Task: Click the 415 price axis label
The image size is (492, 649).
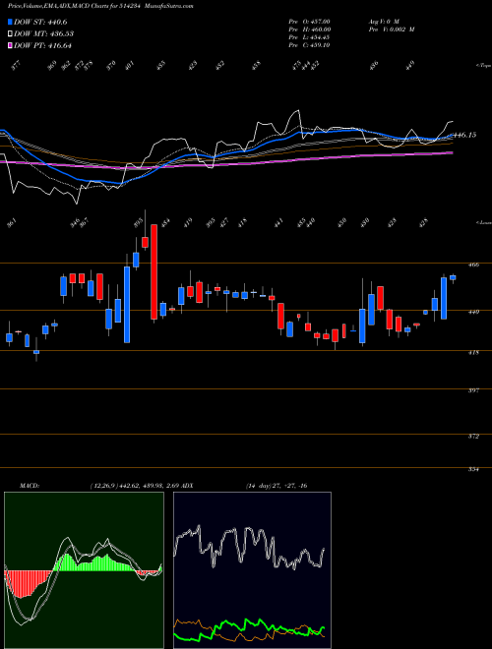Action: coord(475,353)
